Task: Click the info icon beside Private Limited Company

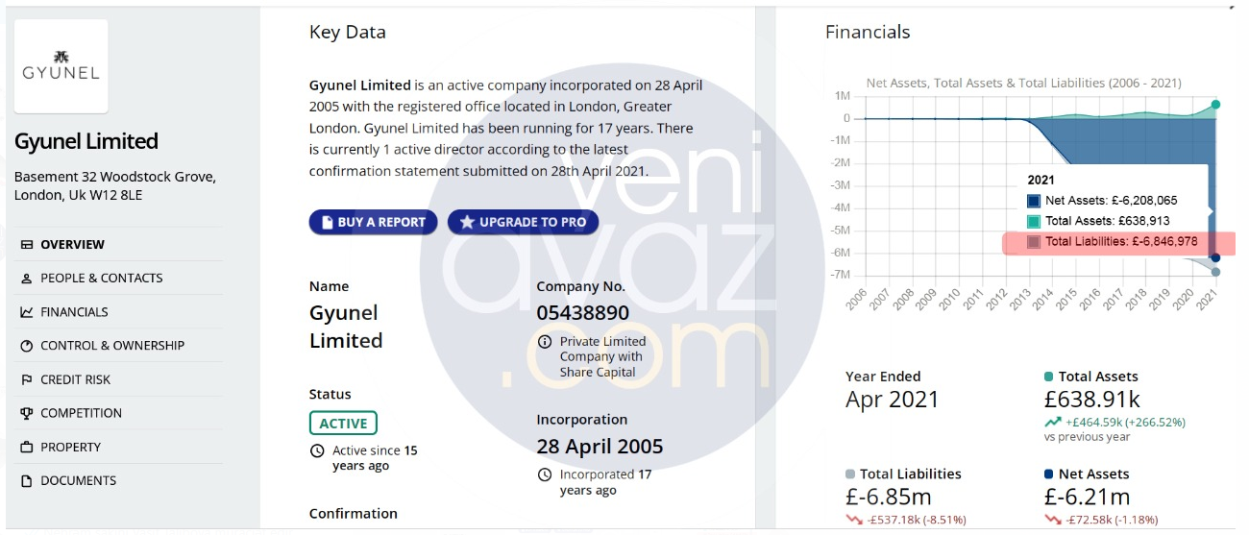Action: pyautogui.click(x=545, y=342)
